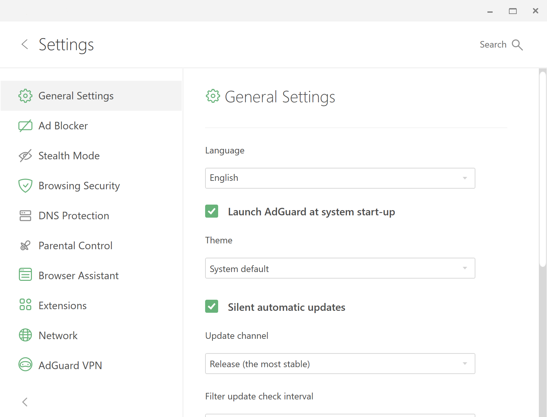Click the Launch AdGuard at system start-up label
This screenshot has height=417, width=547.
point(311,212)
